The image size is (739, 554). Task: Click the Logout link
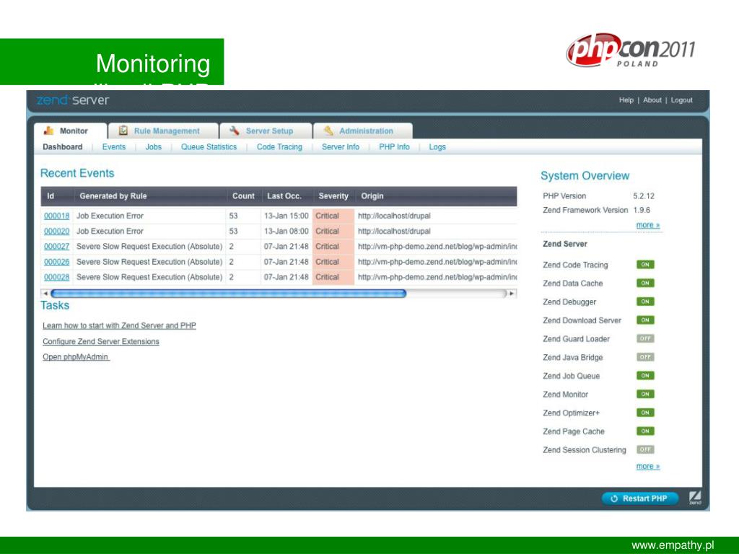click(x=681, y=100)
